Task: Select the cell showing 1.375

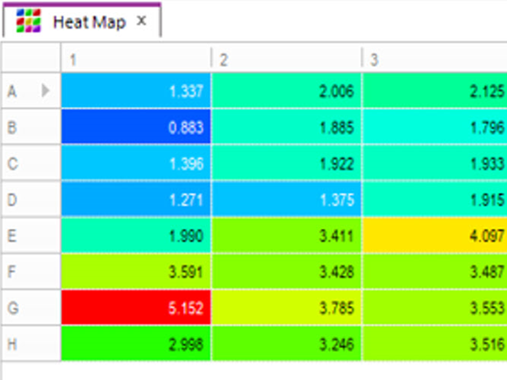Action: coord(286,200)
